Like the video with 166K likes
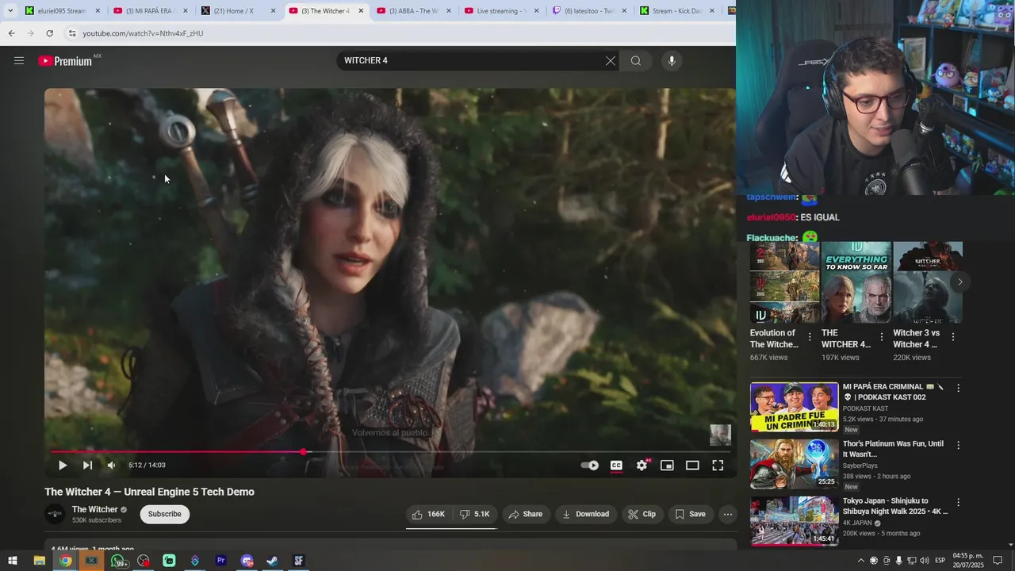Viewport: 1015px width, 571px height. click(429, 514)
